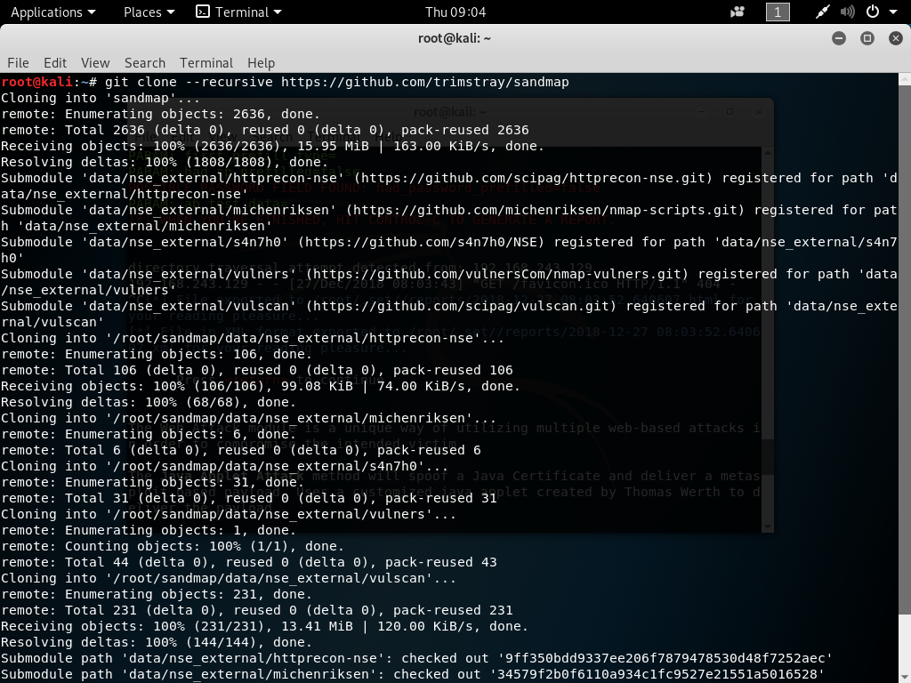Open the View menu in the terminal

(x=94, y=63)
